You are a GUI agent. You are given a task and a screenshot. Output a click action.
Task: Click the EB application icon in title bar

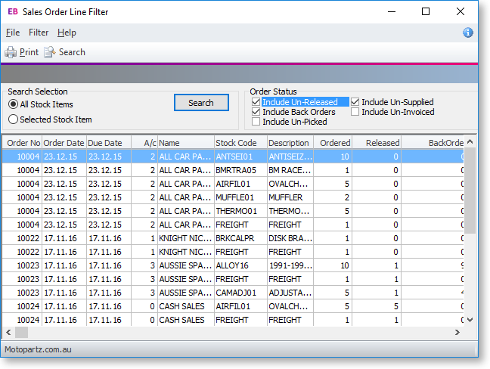click(x=12, y=11)
